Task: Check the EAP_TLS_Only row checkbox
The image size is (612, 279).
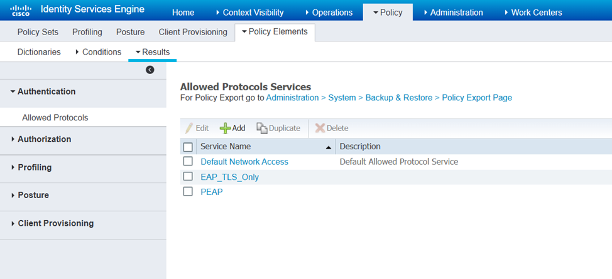Action: pos(188,177)
